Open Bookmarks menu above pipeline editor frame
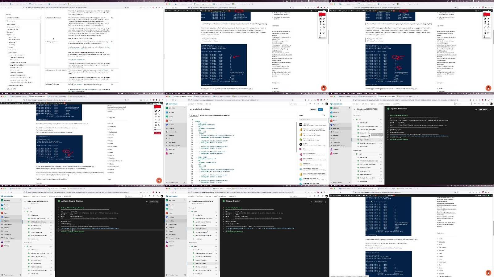 (195, 93)
